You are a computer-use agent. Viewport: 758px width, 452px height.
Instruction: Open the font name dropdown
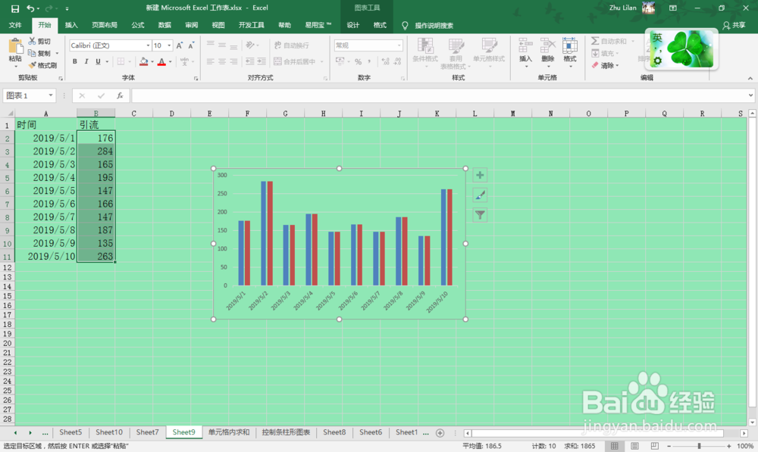pyautogui.click(x=149, y=45)
